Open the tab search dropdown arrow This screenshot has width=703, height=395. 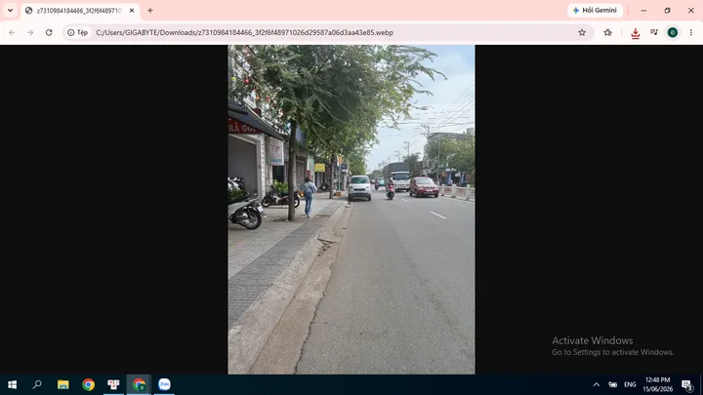point(10,11)
